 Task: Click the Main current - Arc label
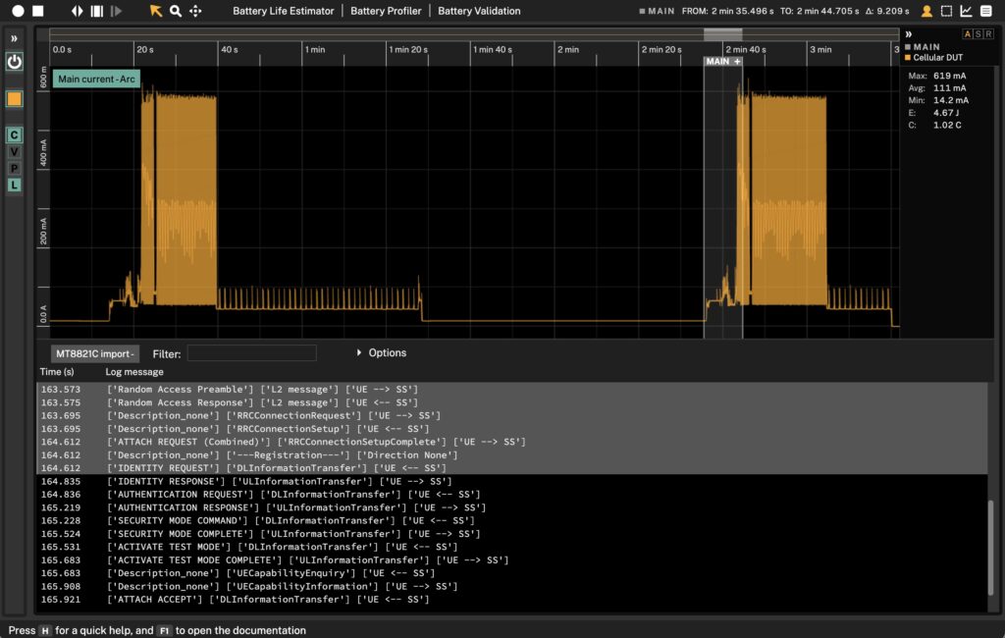(x=97, y=80)
